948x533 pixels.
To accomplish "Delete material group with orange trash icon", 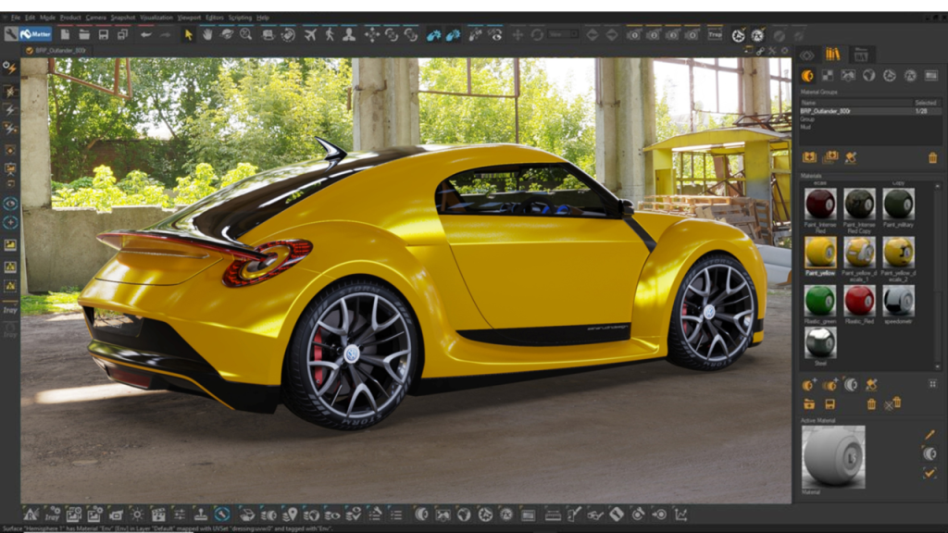I will pyautogui.click(x=932, y=157).
